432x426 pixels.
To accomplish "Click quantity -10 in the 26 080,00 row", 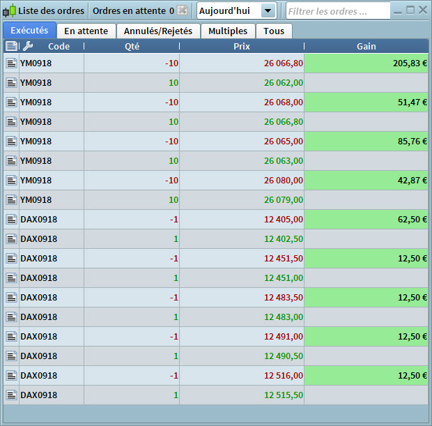I will 171,181.
